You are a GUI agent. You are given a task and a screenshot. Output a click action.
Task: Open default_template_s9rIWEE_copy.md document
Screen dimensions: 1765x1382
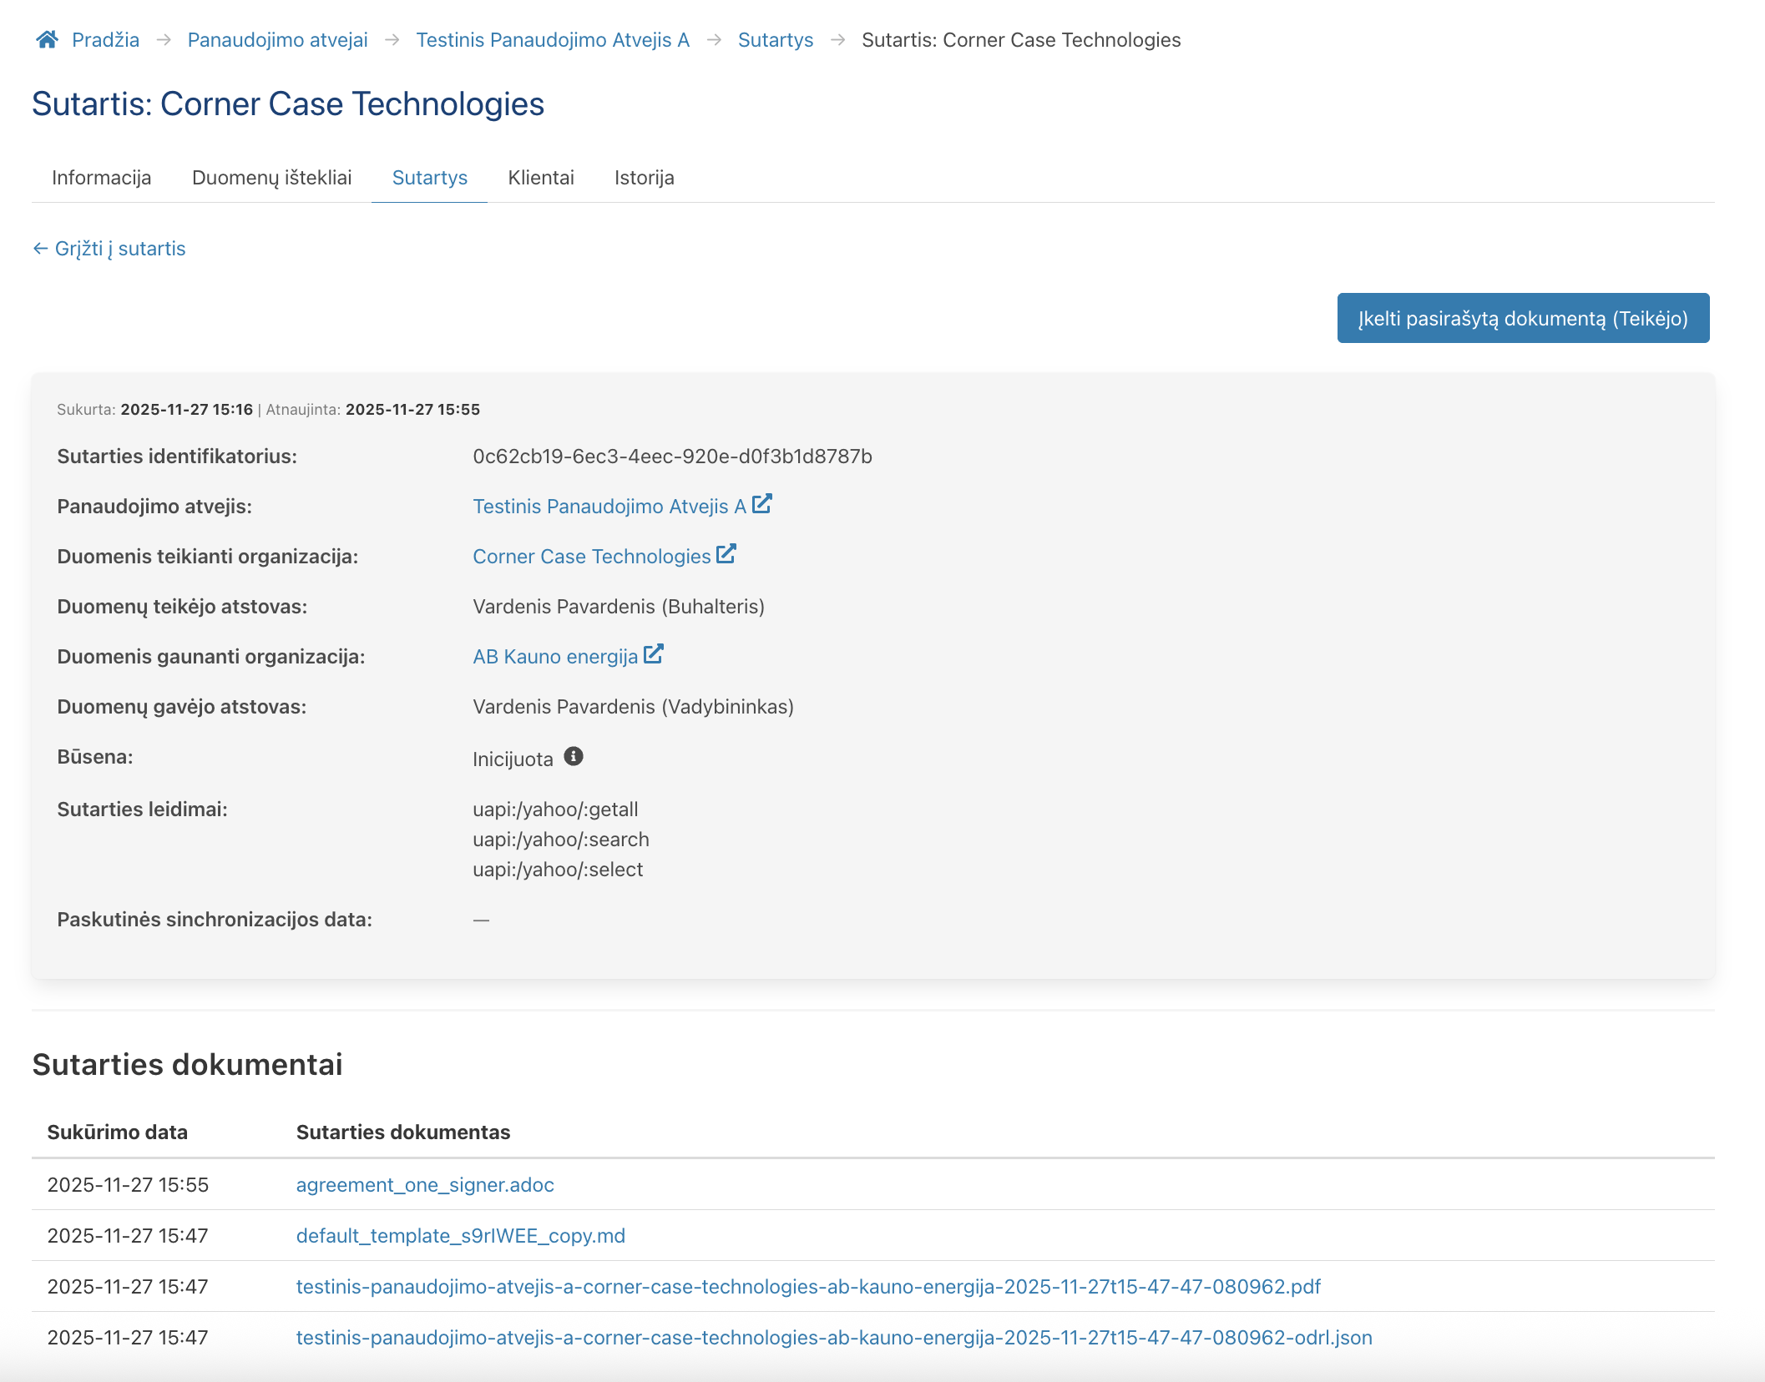[x=461, y=1236]
